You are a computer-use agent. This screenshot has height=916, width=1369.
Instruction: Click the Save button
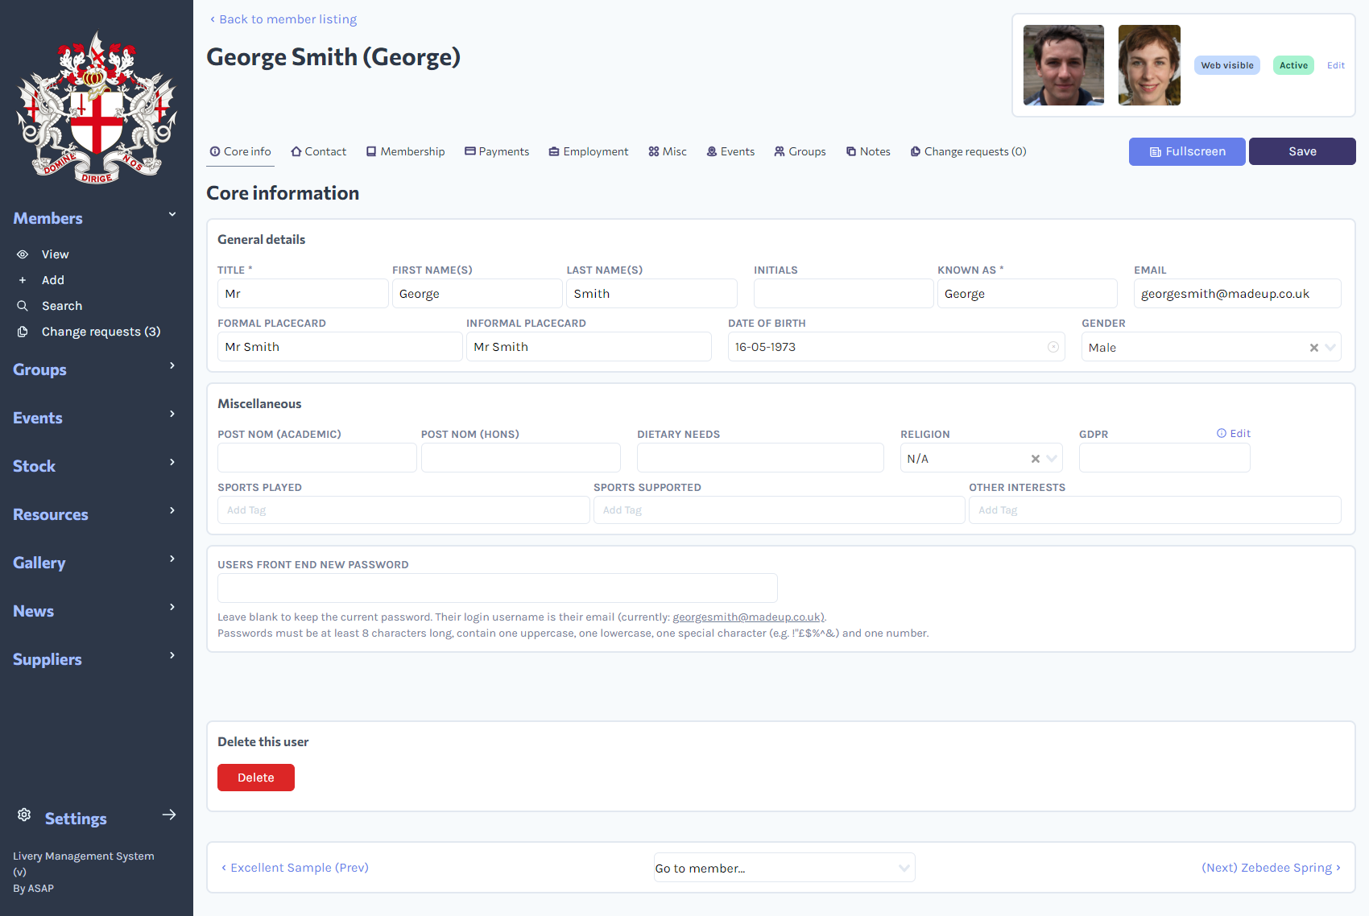tap(1301, 151)
